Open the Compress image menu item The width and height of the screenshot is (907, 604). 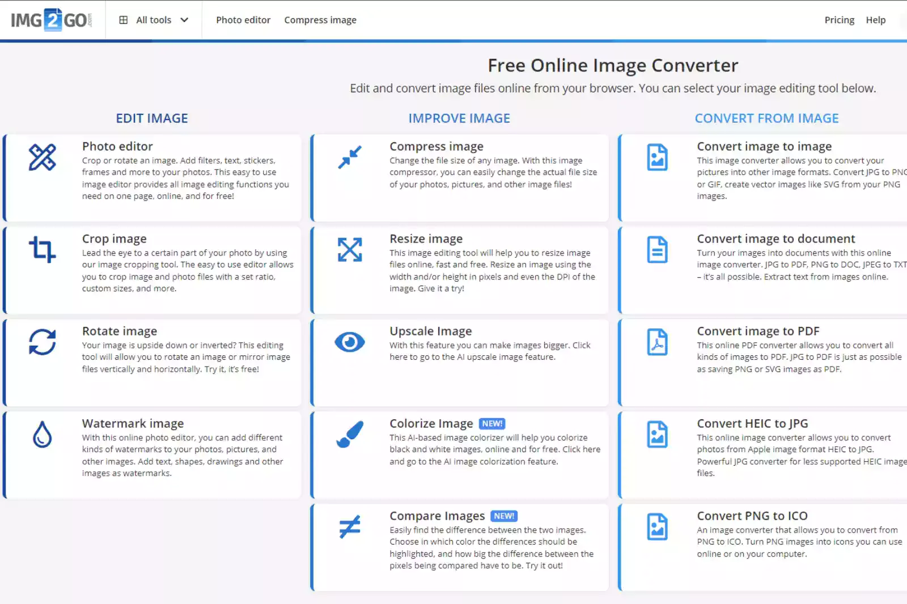[320, 20]
